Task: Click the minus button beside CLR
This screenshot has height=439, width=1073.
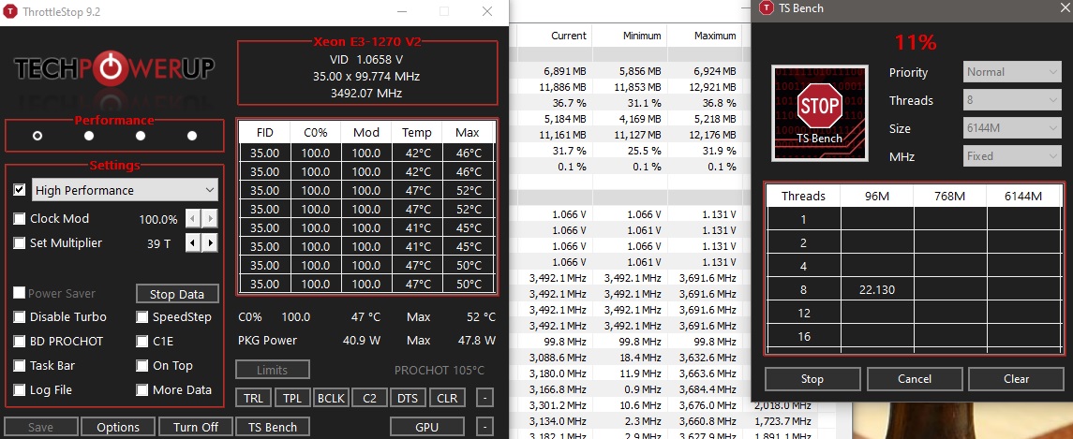Action: click(484, 398)
